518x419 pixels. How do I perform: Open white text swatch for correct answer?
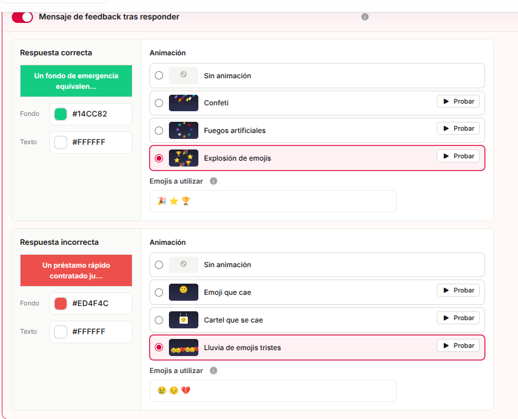tap(61, 142)
